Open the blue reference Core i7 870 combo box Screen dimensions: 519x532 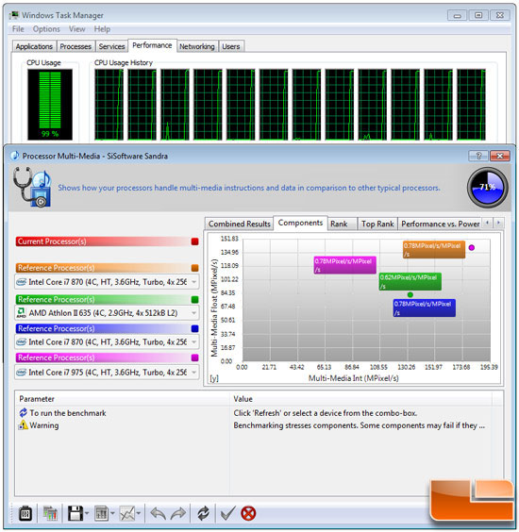coord(107,342)
